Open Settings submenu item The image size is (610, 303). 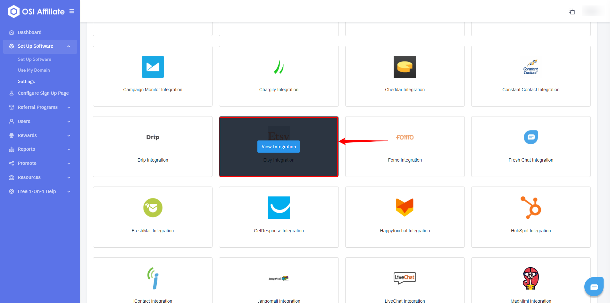point(26,81)
